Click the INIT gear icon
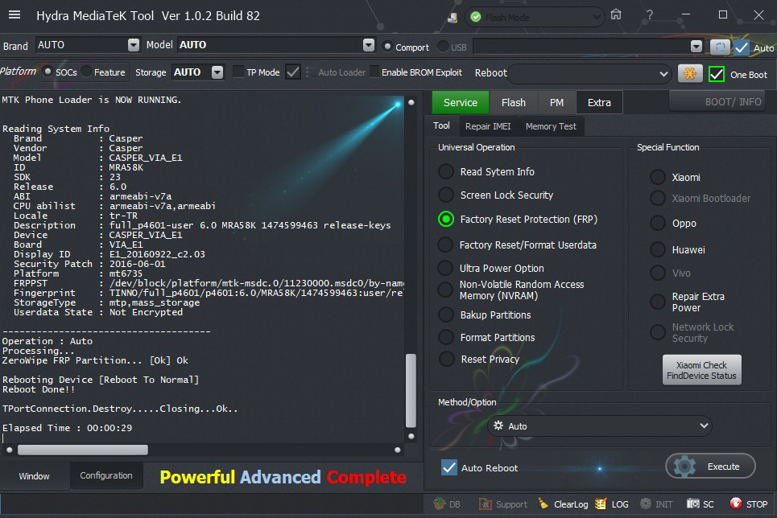This screenshot has width=777, height=518. click(x=646, y=504)
